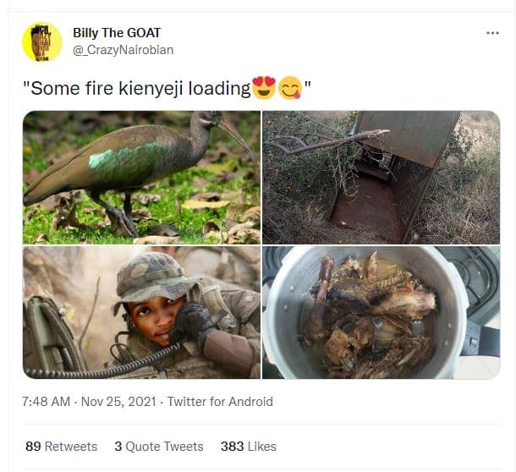The image size is (516, 472).
Task: Open the Twitter for Android source link
Action: click(x=220, y=402)
